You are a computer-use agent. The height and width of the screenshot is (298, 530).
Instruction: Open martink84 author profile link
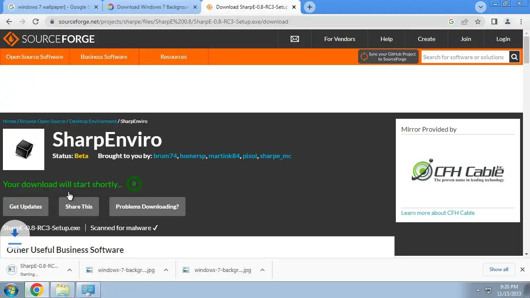pyautogui.click(x=224, y=156)
